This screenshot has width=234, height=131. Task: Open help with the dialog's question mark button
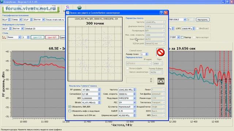click(x=161, y=13)
